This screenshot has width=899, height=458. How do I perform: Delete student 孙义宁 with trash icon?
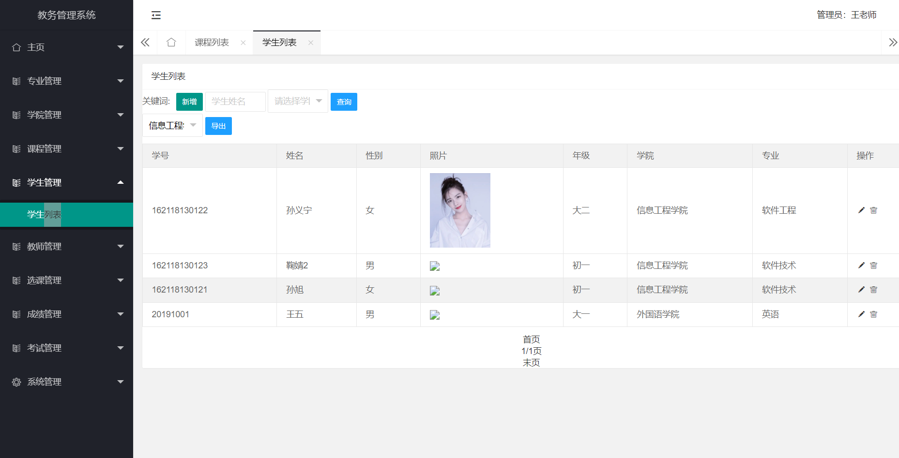pyautogui.click(x=873, y=210)
